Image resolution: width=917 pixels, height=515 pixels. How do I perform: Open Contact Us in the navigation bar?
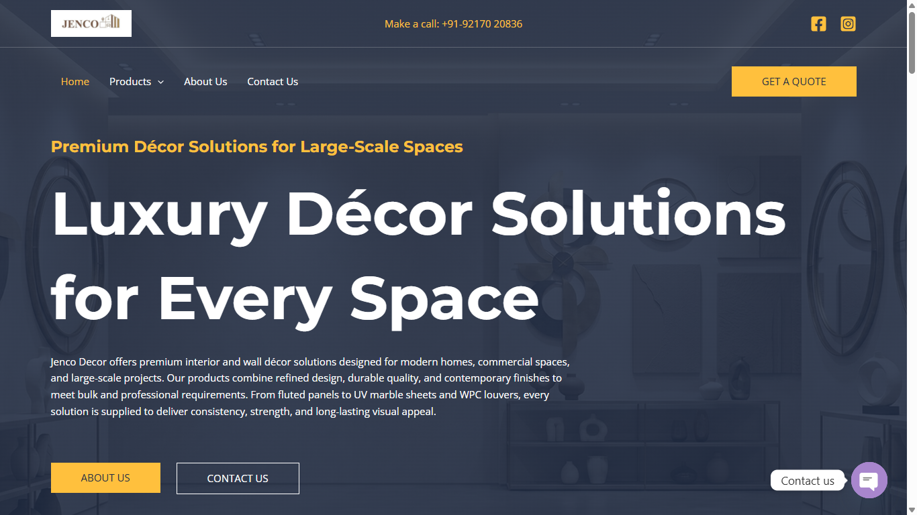(x=273, y=82)
